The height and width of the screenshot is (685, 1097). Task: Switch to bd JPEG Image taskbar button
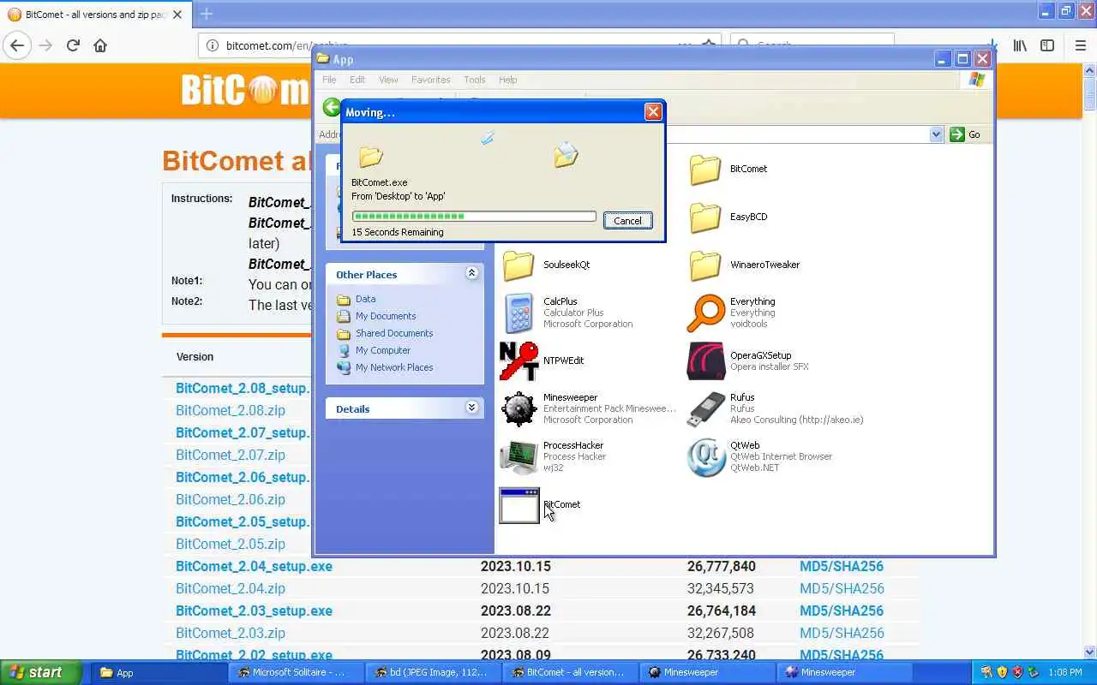coord(433,672)
